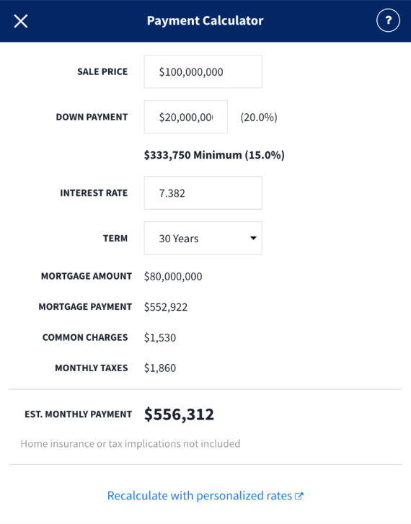Viewport: 411px width, 524px height.
Task: Open help via the question mark icon
Action: click(388, 21)
